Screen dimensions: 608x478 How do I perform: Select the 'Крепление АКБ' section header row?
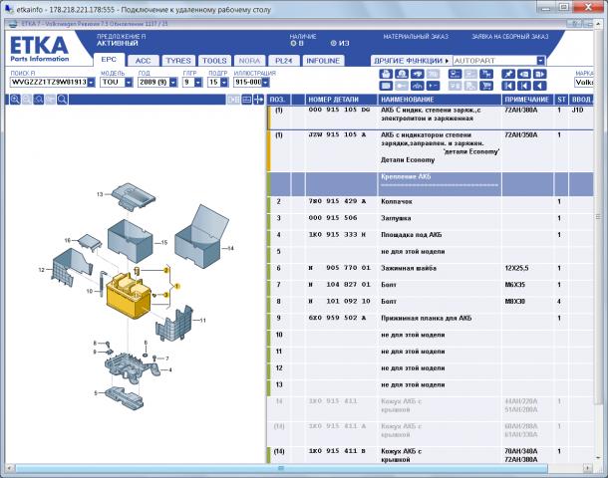tap(431, 184)
